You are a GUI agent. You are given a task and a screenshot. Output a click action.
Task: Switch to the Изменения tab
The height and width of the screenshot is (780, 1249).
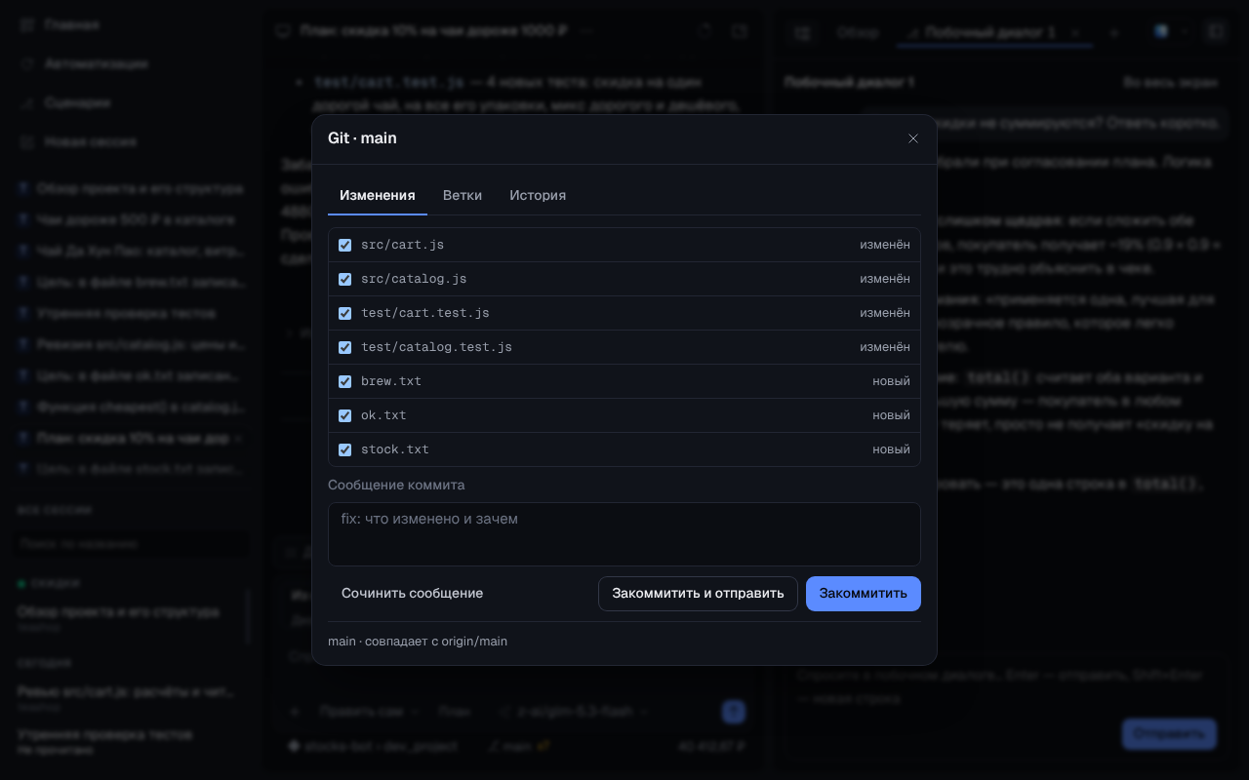(x=378, y=195)
